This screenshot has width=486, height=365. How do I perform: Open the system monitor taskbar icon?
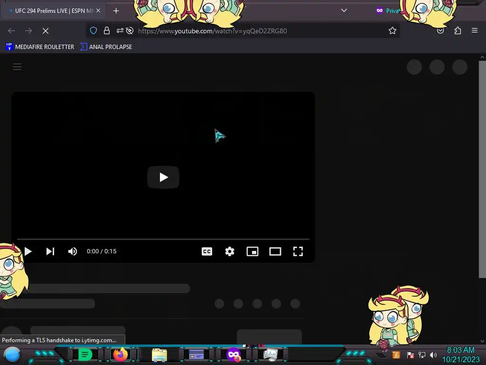pyautogui.click(x=270, y=355)
